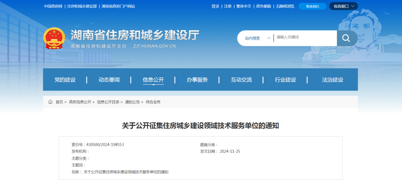Click the 湖南省住房和建设厅主办 subtitle
The image size is (402, 190).
coord(99,46)
